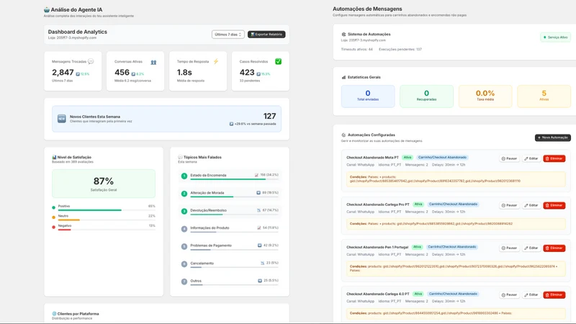The image size is (576, 324).
Task: Click the speech bubble icon on Mensagens Trocadas card
Action: pos(91,61)
